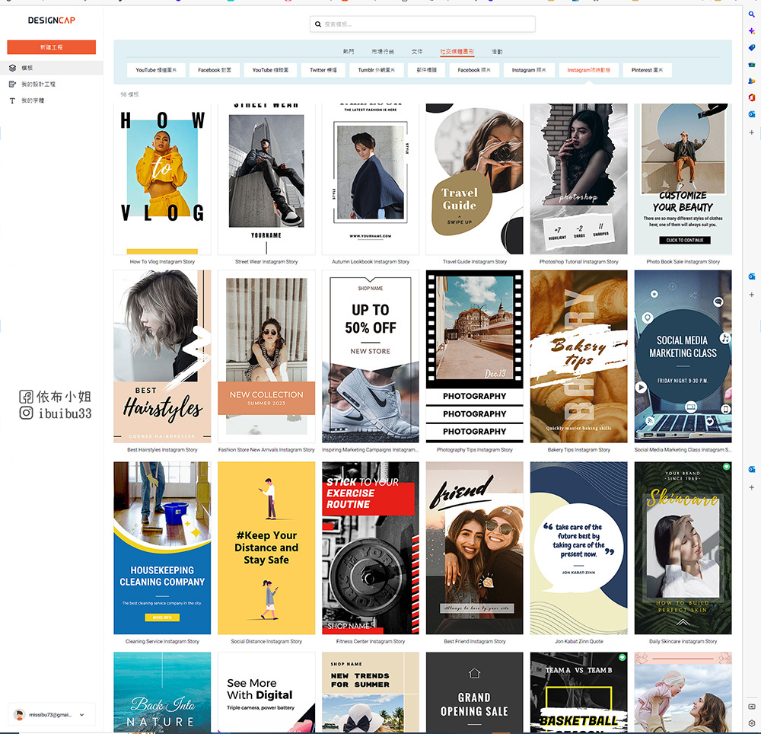Open the browser sidebar settings gear
The image size is (761, 734).
(751, 723)
